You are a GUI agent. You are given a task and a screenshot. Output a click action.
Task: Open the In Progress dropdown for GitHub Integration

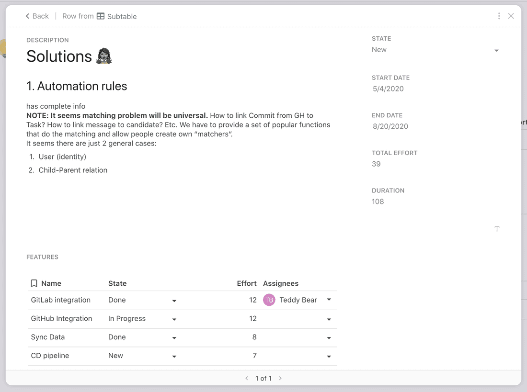point(174,319)
